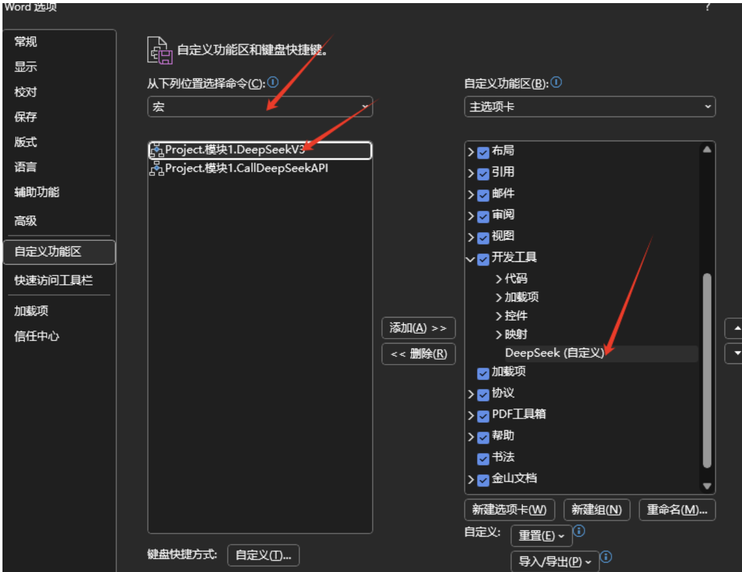Image resolution: width=742 pixels, height=572 pixels.
Task: Click the 新建组(N) button
Action: point(596,509)
